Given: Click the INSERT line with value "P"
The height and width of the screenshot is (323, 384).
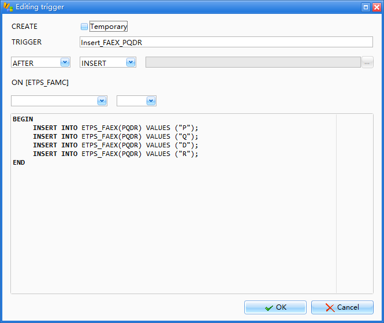Looking at the screenshot, I should point(115,128).
